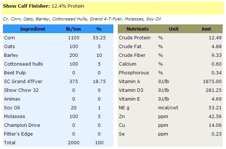Click the Phosphorous nutrient label
The width and height of the screenshot is (226, 149).
(x=134, y=73)
